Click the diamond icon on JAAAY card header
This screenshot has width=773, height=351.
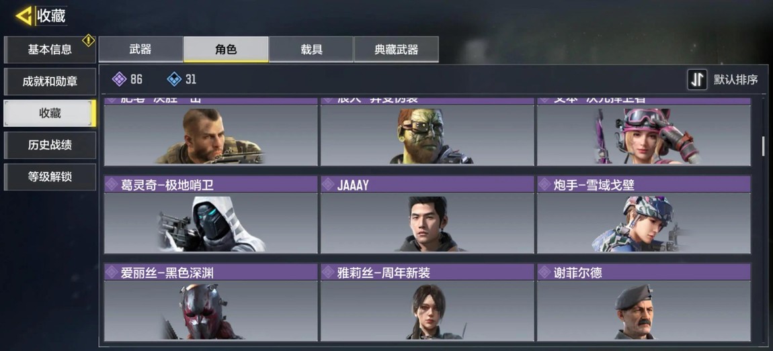(328, 185)
